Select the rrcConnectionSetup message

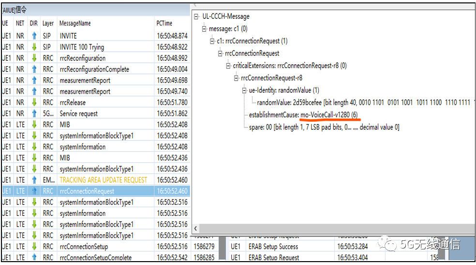[x=84, y=247]
